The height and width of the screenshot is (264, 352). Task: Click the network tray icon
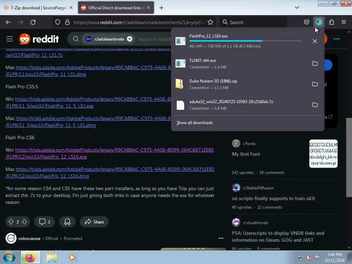coord(300,258)
